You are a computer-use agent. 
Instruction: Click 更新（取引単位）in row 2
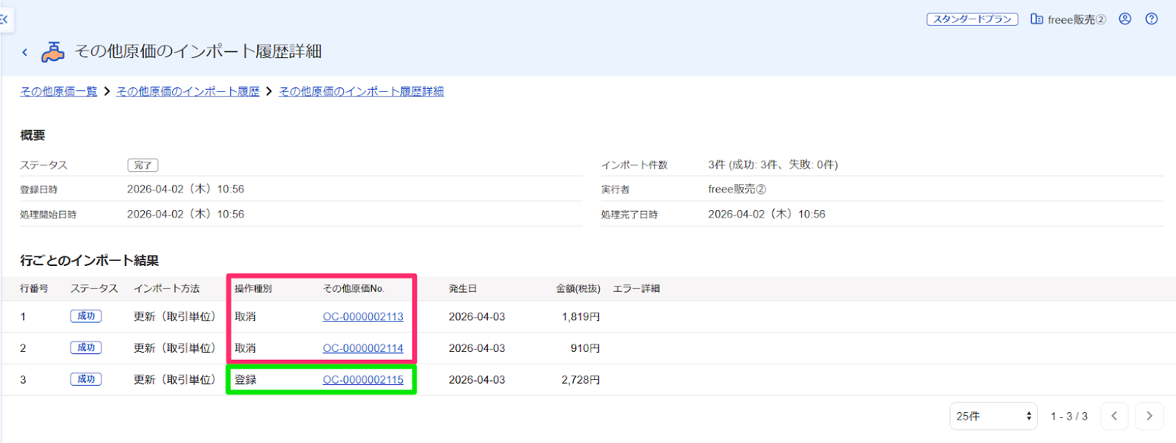(x=175, y=348)
